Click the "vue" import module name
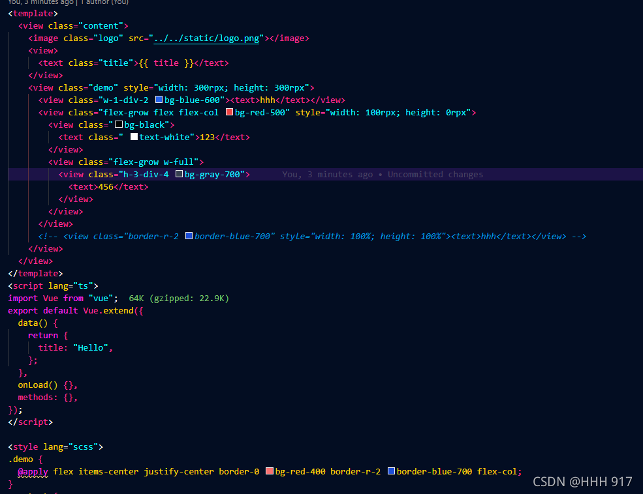 tap(99, 298)
